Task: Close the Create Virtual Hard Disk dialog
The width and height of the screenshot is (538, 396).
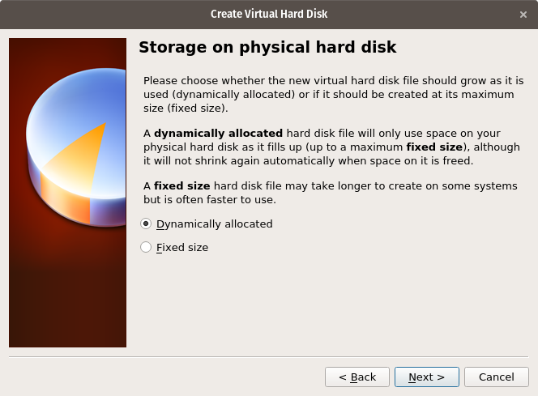Action: tap(523, 14)
